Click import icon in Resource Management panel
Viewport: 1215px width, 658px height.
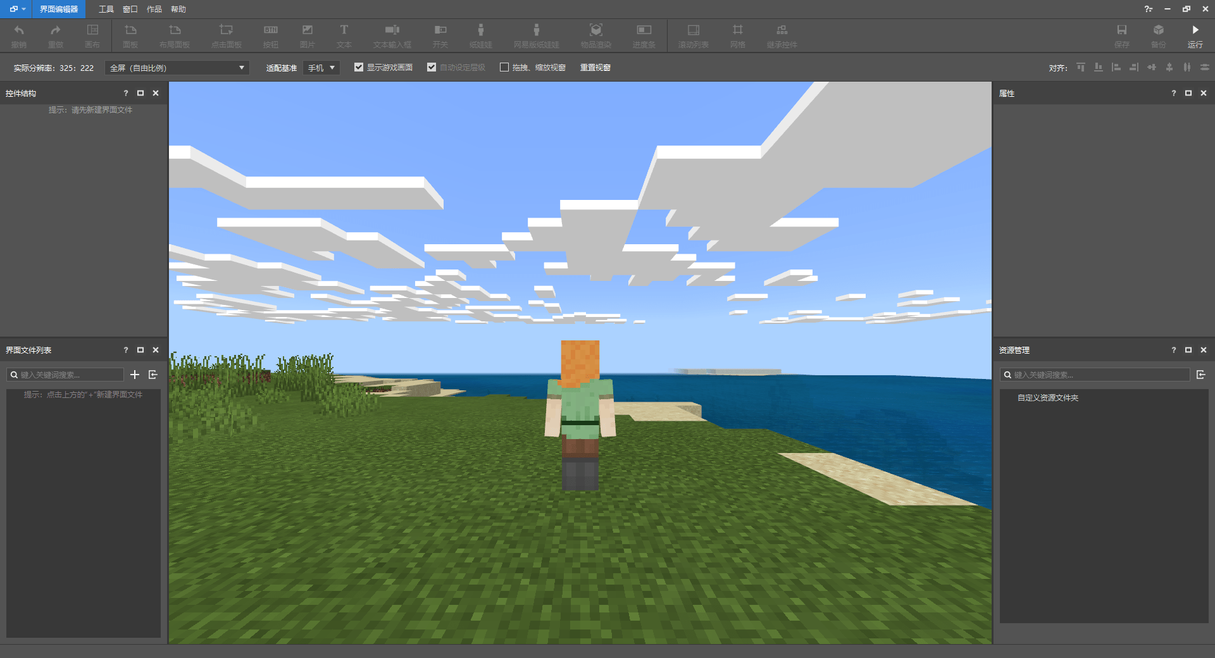point(1201,375)
